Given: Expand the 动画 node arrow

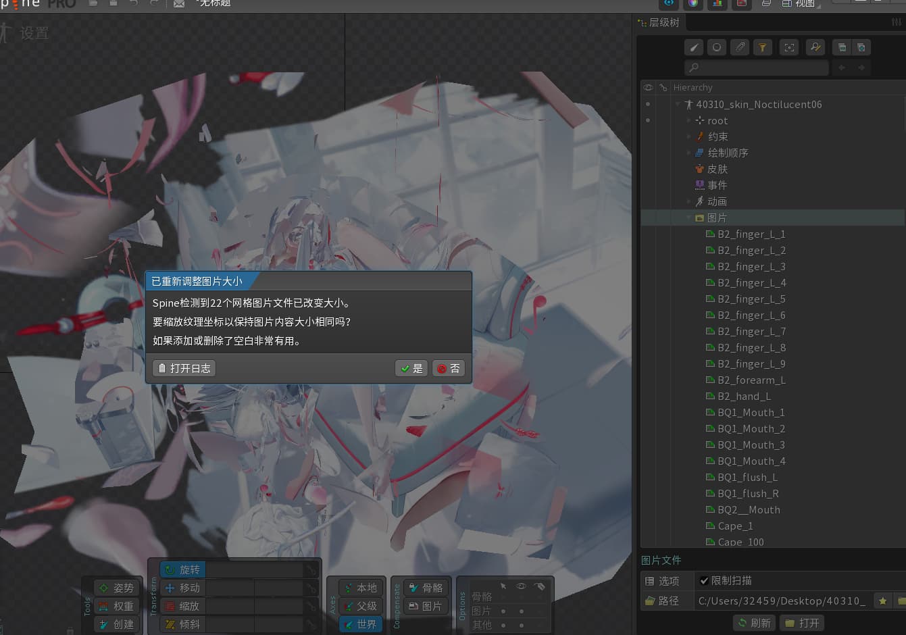Looking at the screenshot, I should 688,201.
